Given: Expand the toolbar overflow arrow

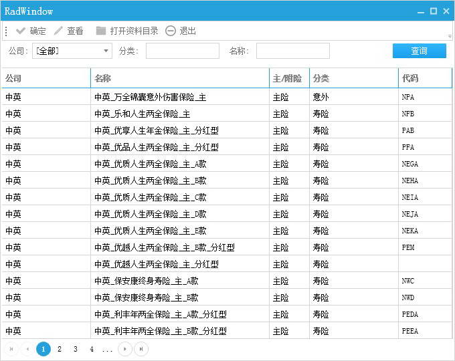Looking at the screenshot, I should click(450, 36).
